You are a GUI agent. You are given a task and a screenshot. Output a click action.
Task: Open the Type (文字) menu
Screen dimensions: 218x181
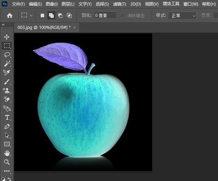click(x=85, y=4)
